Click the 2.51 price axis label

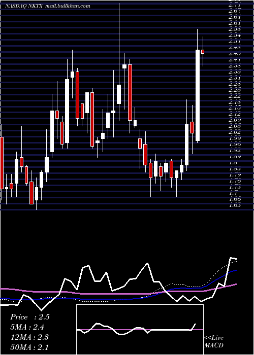pos(235,42)
